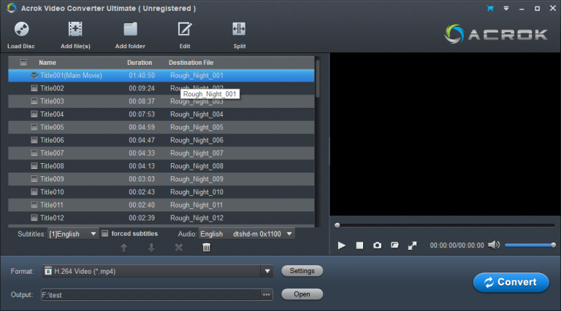The height and width of the screenshot is (311, 561).
Task: Switch preview to full screen
Action: [x=412, y=245]
